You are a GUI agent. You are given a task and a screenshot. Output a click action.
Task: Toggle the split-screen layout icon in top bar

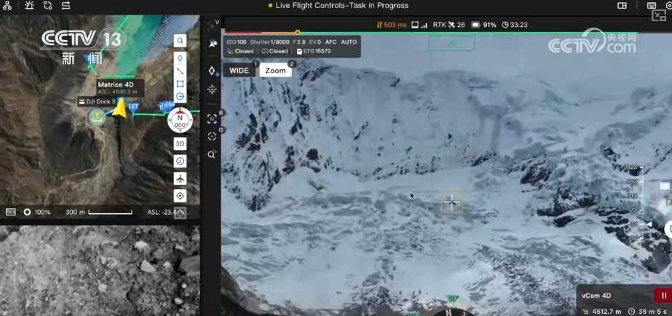tap(622, 6)
